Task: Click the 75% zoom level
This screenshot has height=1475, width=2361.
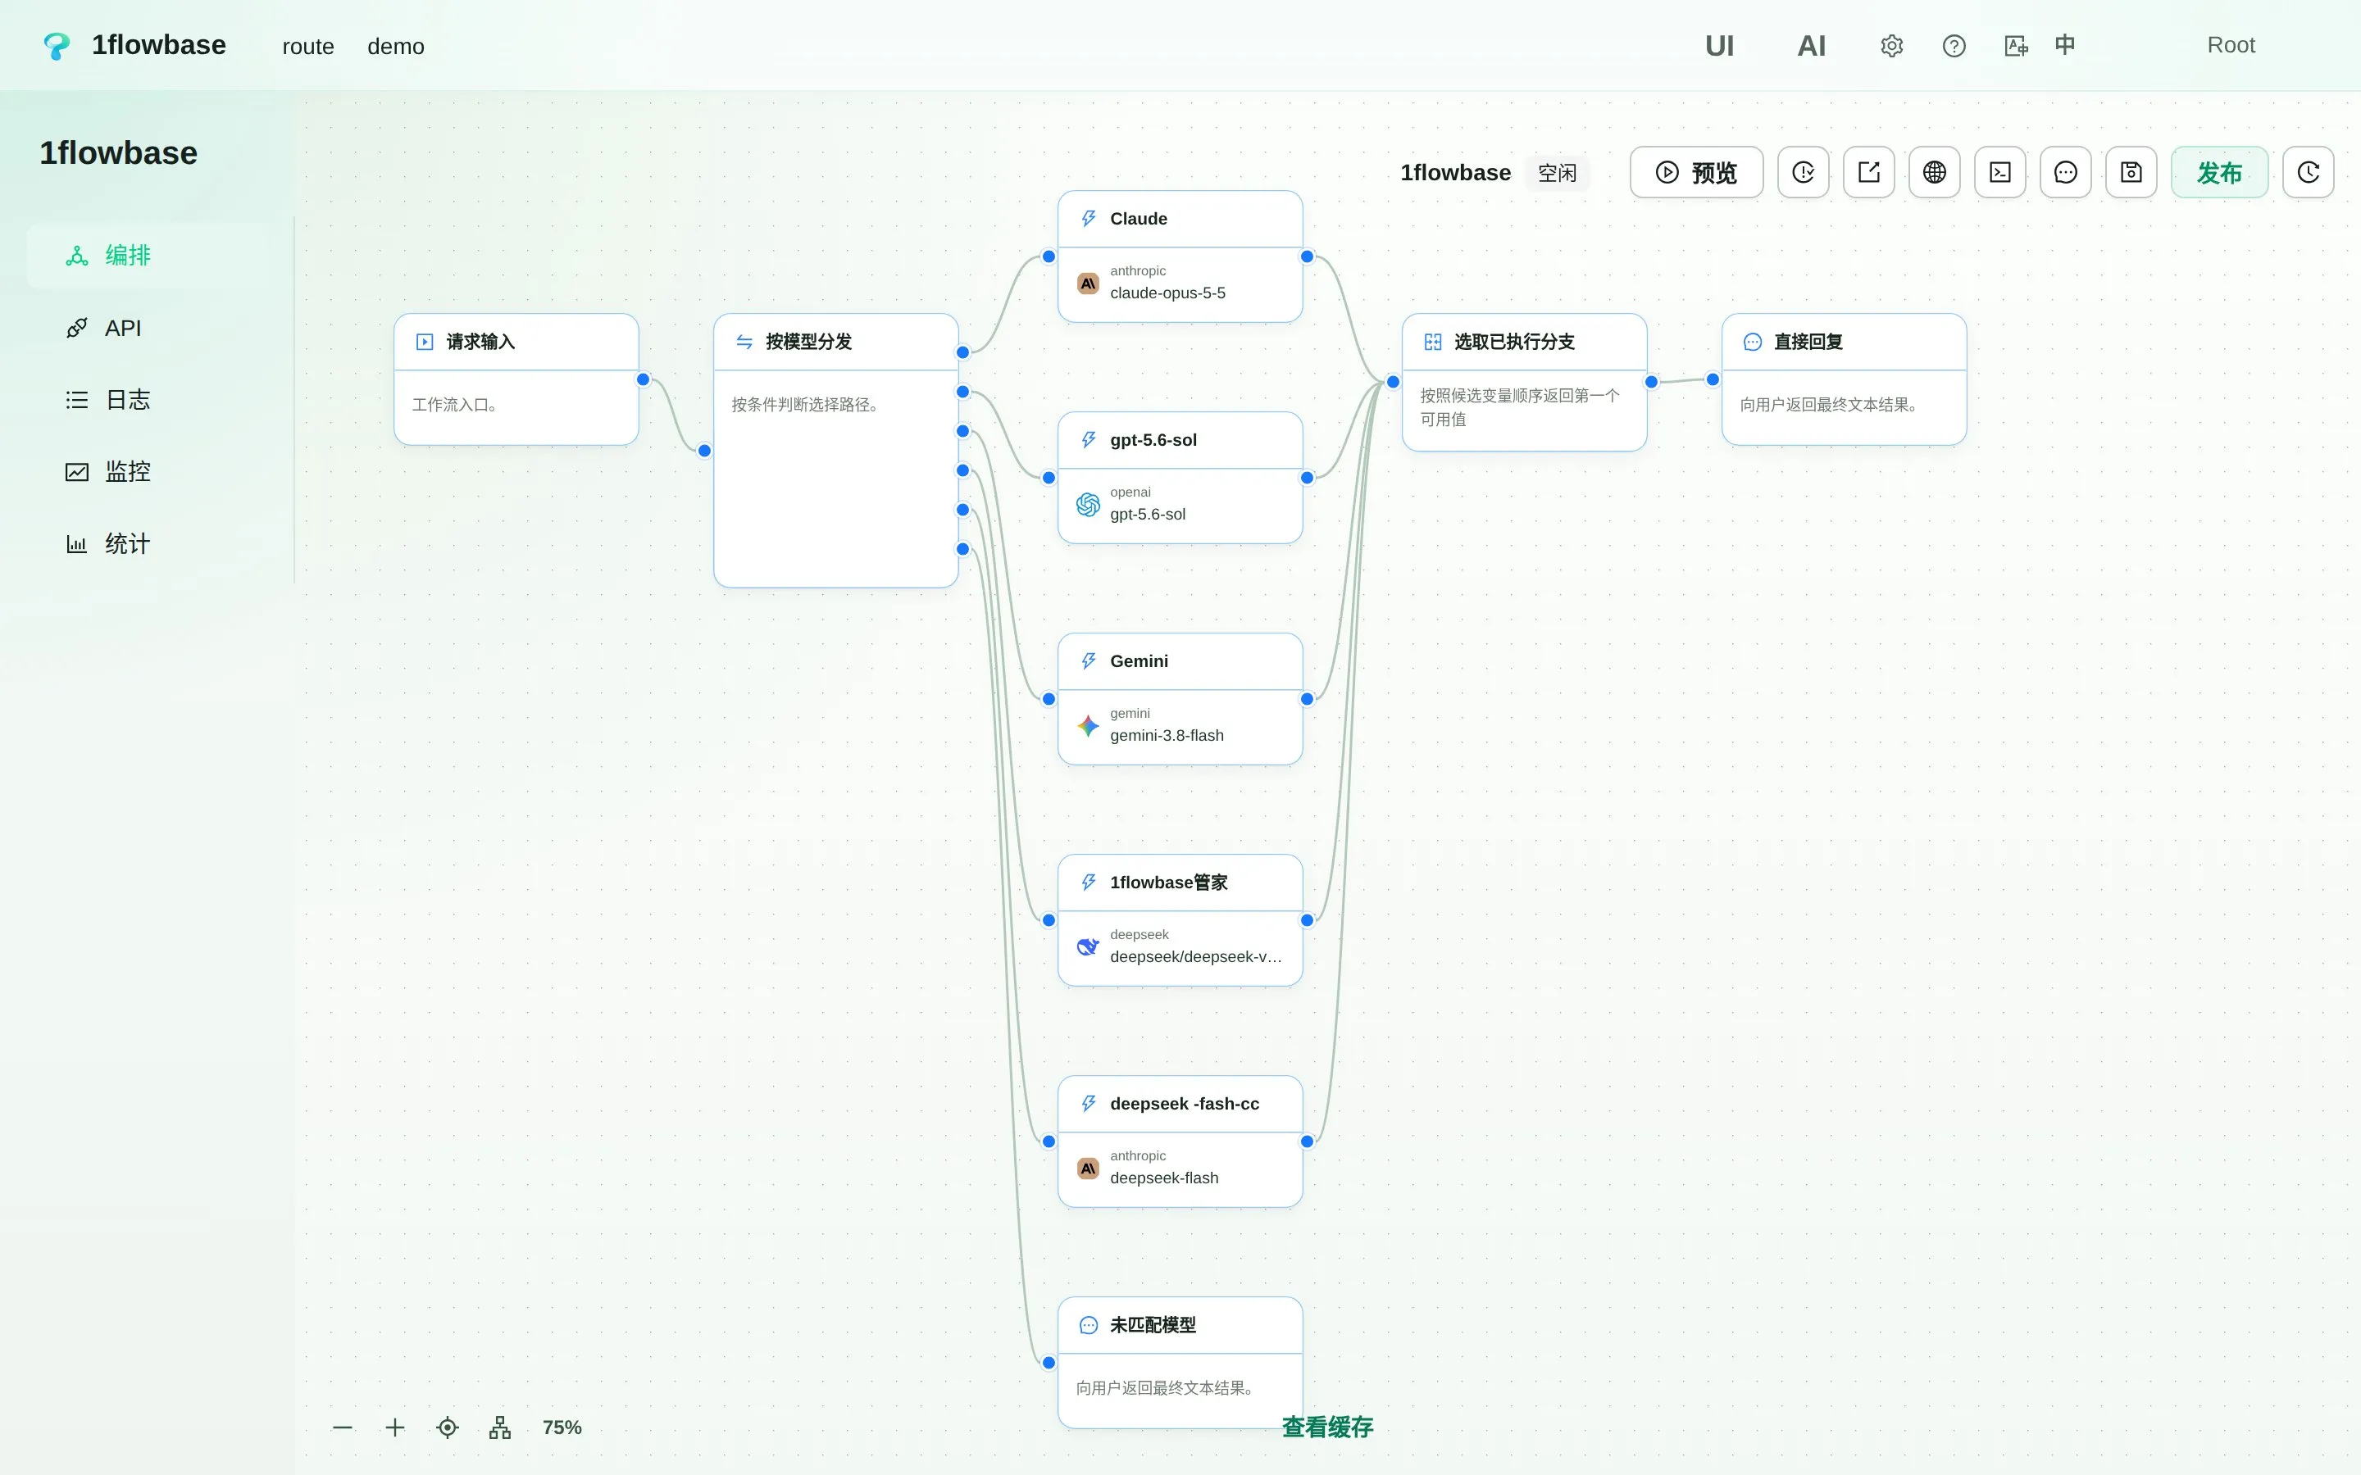Action: pos(562,1427)
